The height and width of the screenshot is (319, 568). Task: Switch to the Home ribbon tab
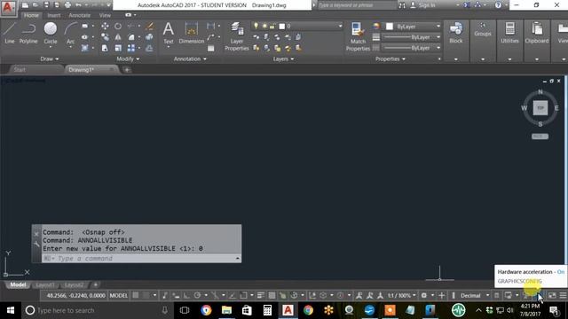pos(31,15)
